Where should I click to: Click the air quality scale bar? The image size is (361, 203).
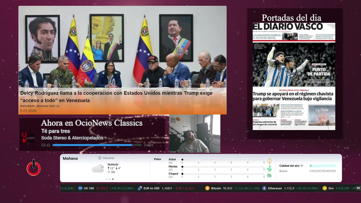323,166
